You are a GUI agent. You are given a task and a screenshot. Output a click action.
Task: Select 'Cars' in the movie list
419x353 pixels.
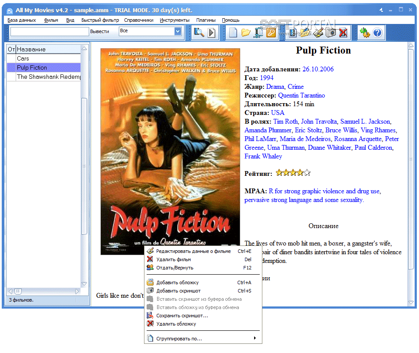point(44,58)
